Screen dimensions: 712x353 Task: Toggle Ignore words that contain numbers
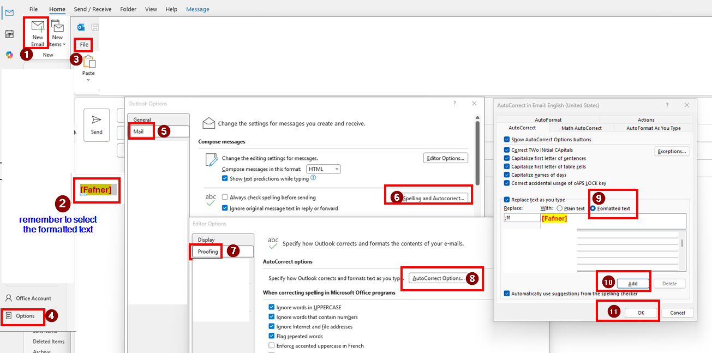(x=272, y=317)
